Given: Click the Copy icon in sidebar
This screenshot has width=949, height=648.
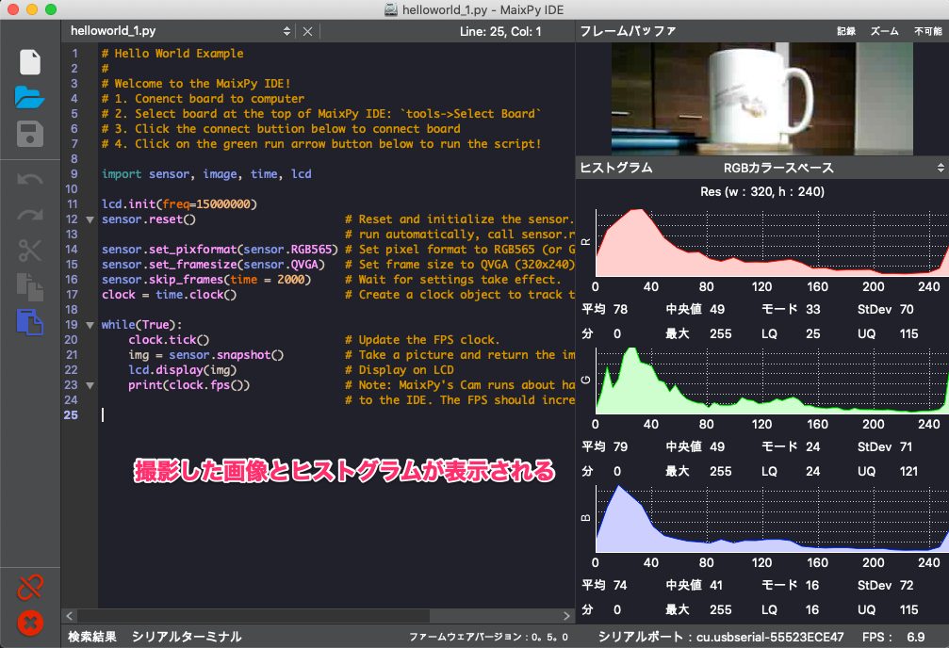Looking at the screenshot, I should point(30,286).
